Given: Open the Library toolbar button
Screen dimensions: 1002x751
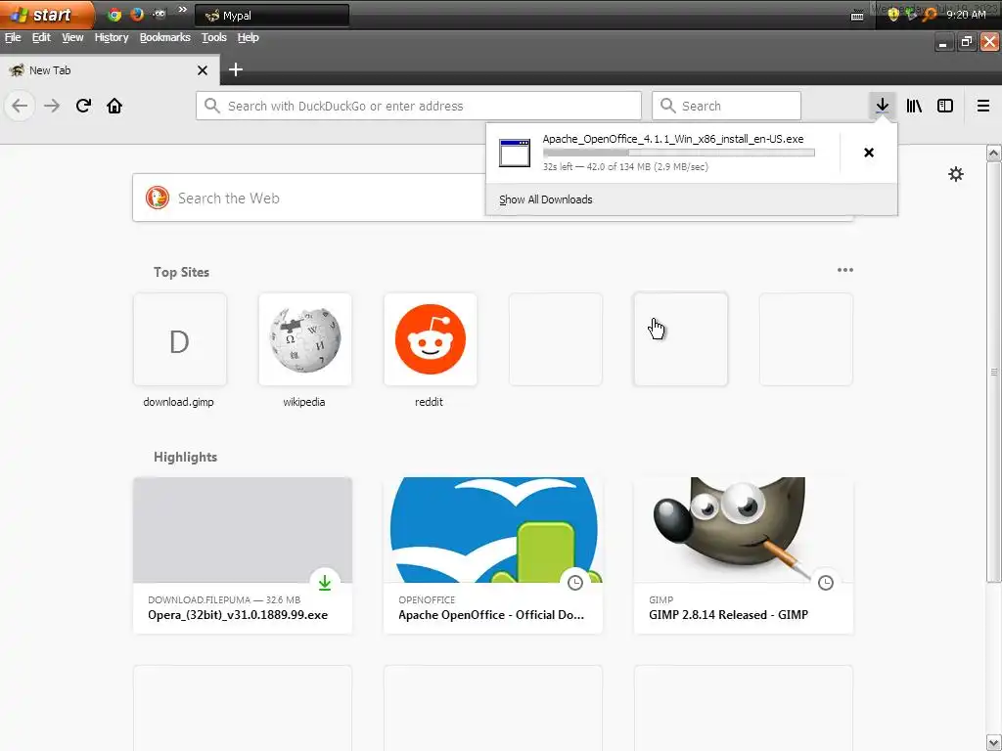Looking at the screenshot, I should 914,106.
